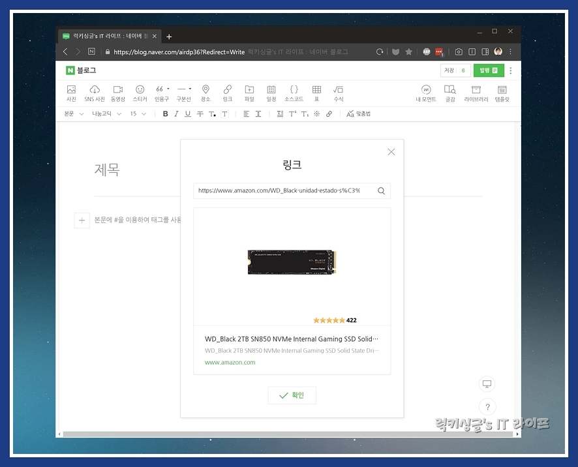Confirm the link with 확인

(x=292, y=395)
